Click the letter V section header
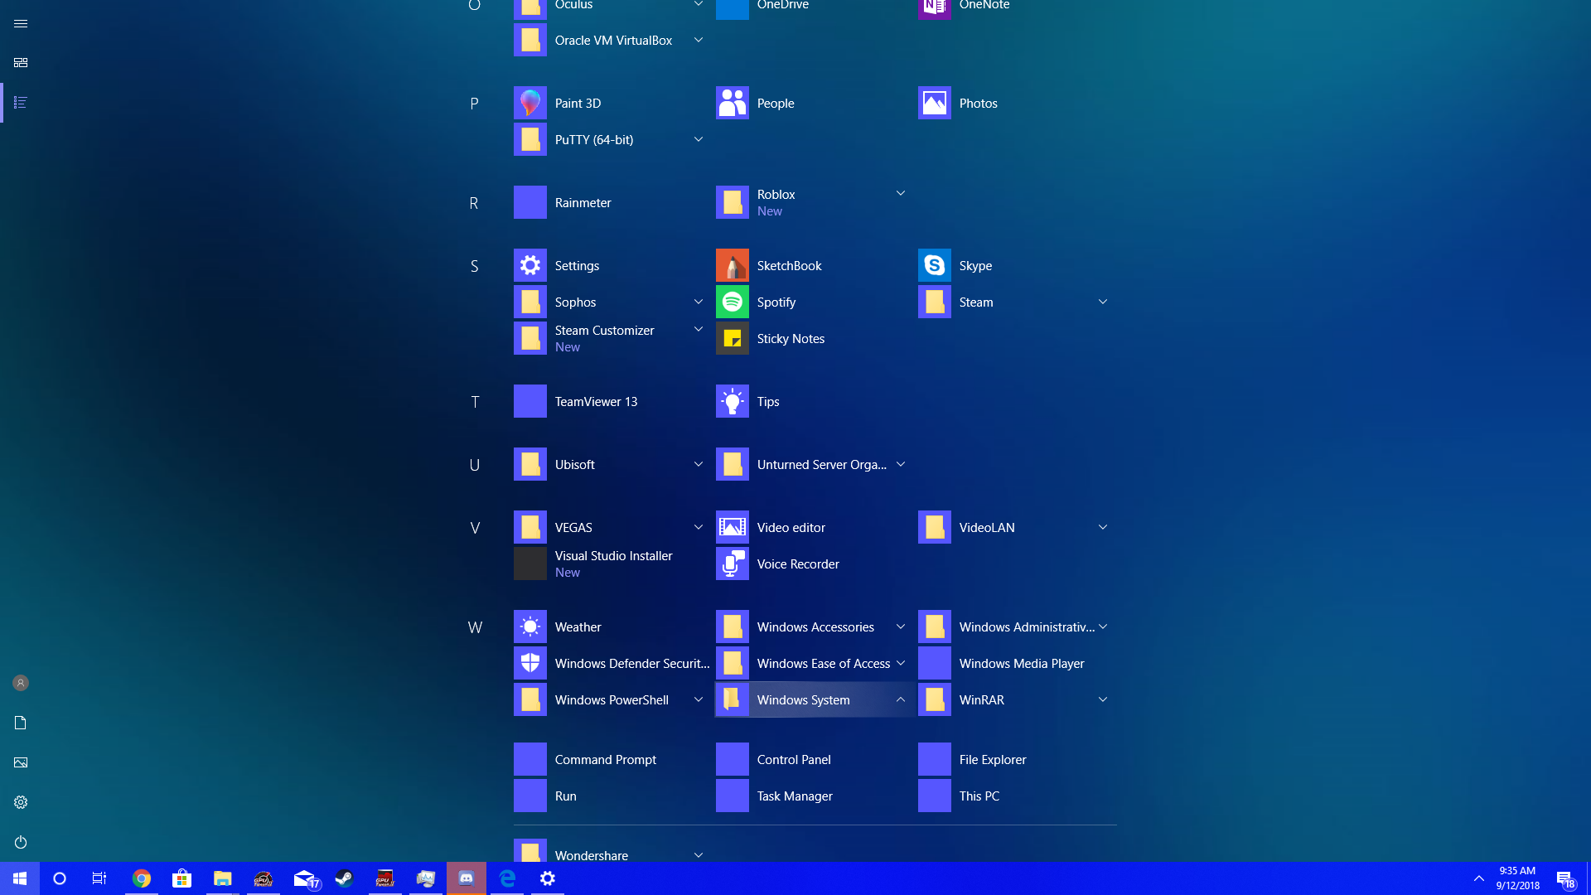 (x=475, y=528)
